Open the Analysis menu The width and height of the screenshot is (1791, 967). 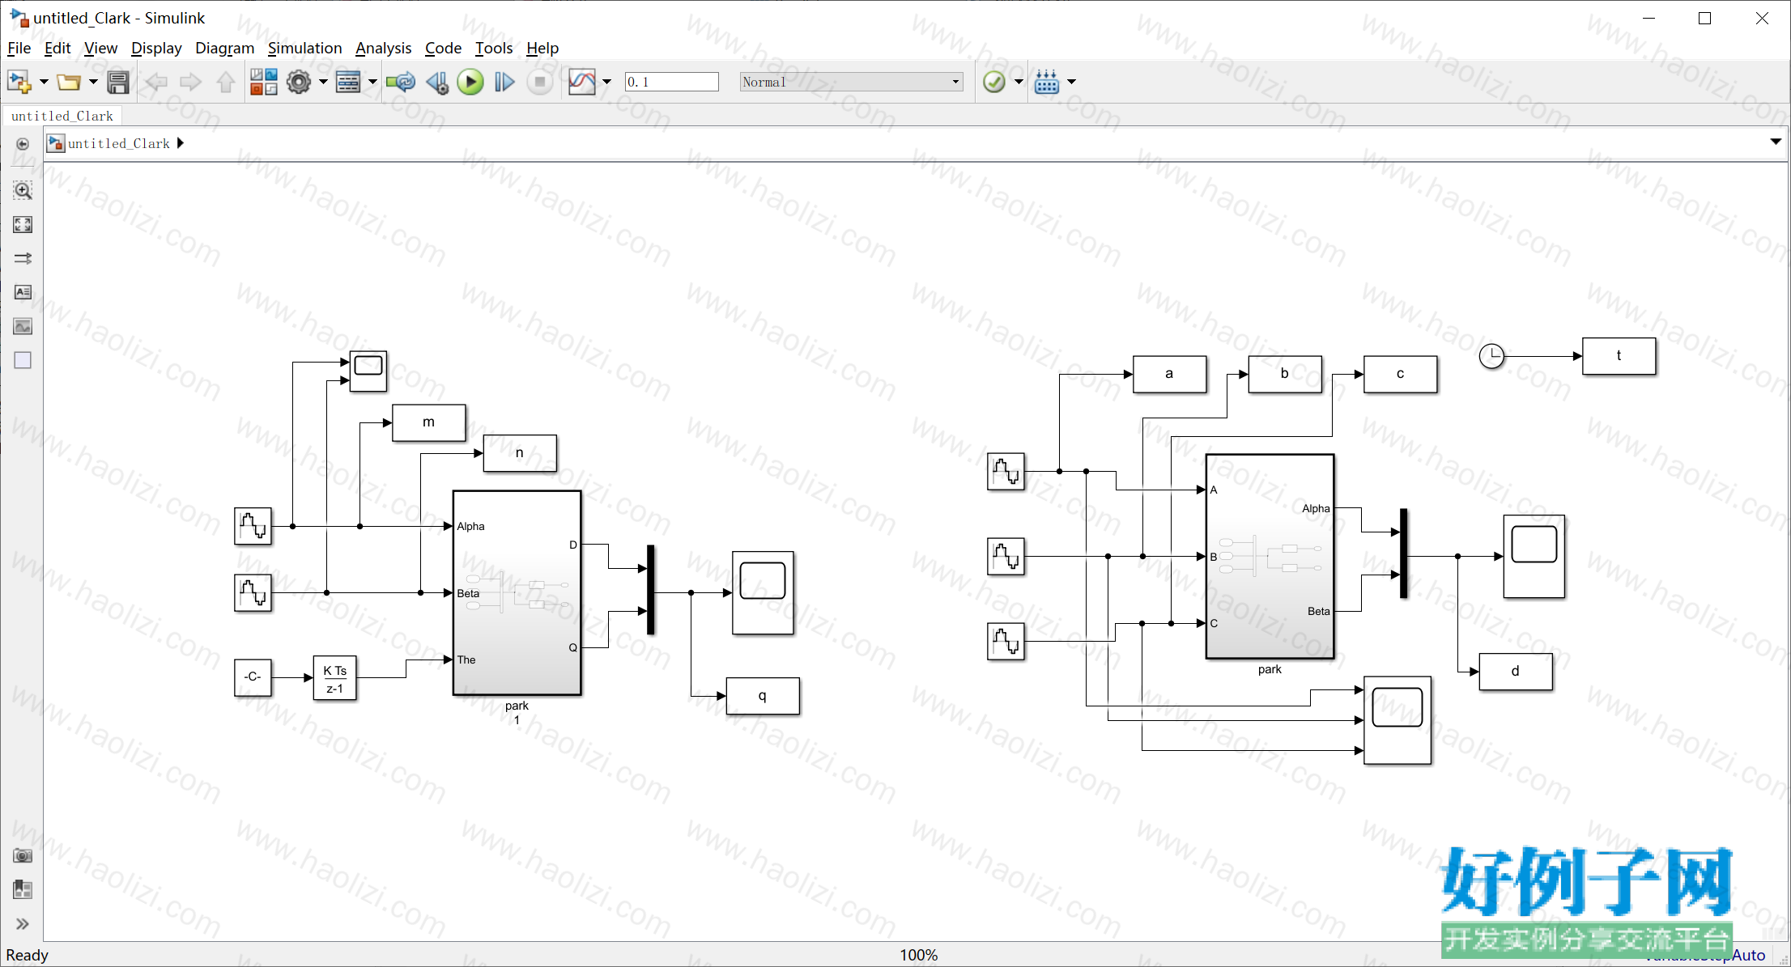point(383,49)
